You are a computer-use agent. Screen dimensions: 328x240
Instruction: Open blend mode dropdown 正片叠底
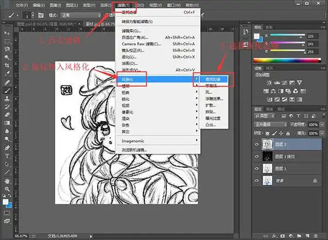(271, 125)
